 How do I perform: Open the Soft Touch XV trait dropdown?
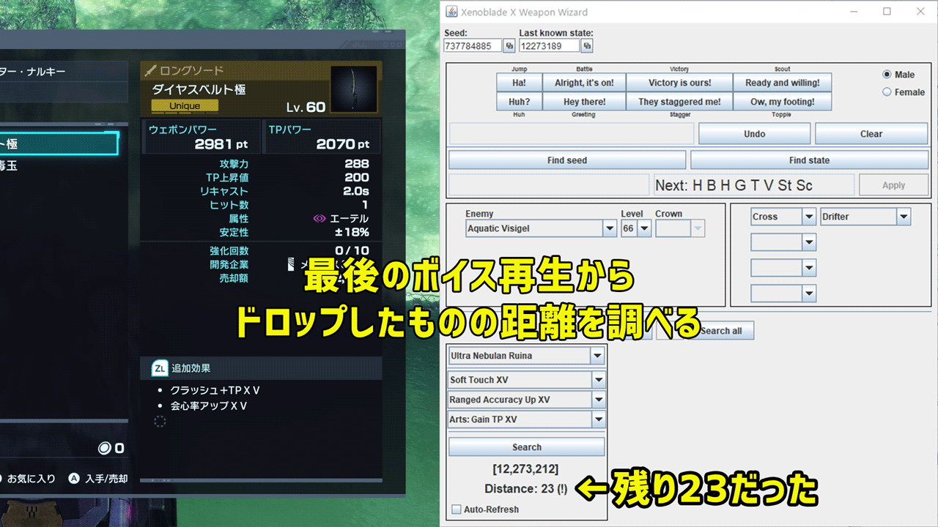[x=599, y=380]
